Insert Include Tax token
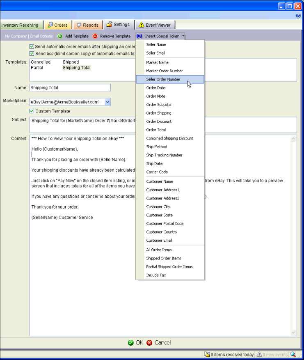This screenshot has height=360, width=304. (x=170, y=275)
